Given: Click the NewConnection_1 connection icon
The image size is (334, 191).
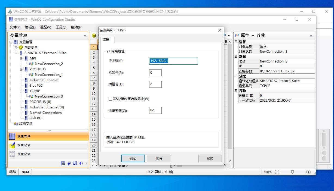Looking at the screenshot, I should tap(32, 74).
